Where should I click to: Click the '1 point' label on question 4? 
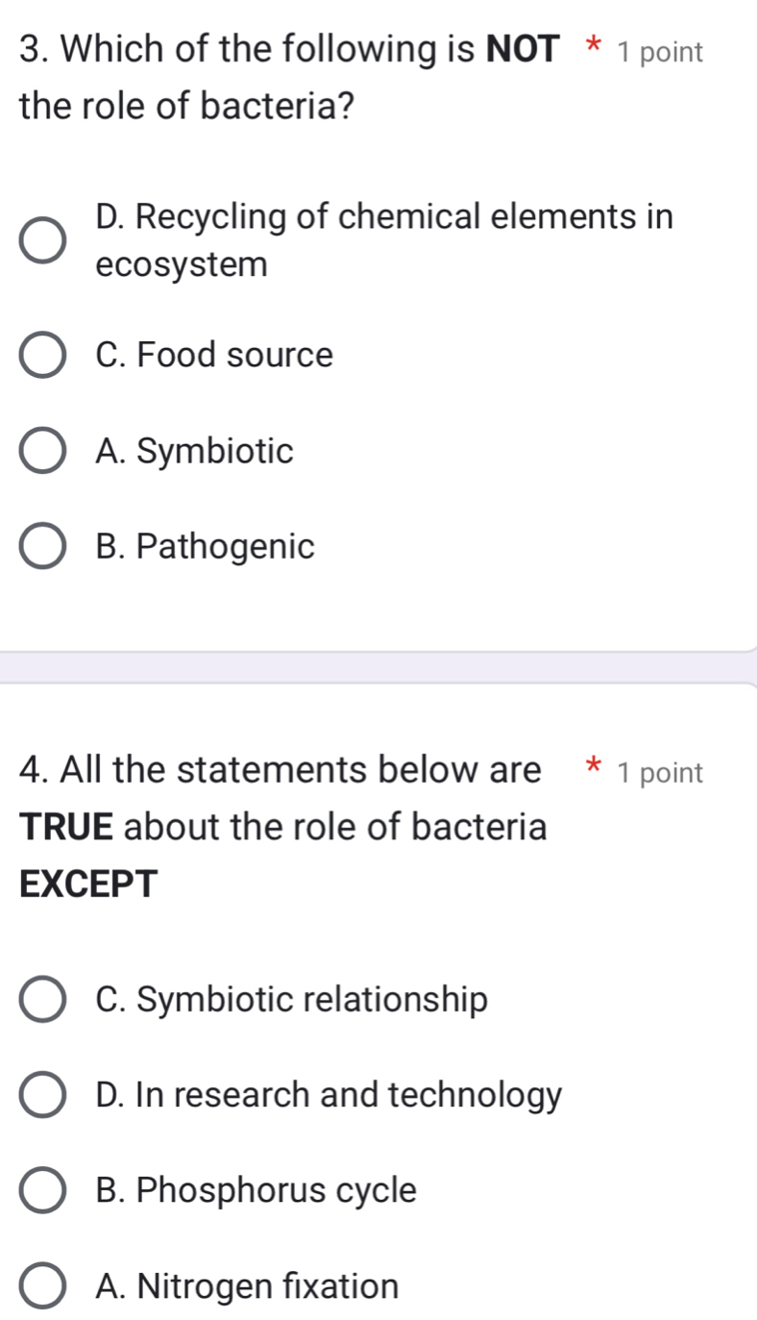(x=661, y=772)
